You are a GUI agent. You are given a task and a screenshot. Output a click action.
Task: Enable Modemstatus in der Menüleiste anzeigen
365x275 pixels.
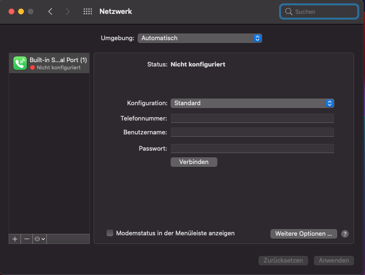pyautogui.click(x=110, y=233)
